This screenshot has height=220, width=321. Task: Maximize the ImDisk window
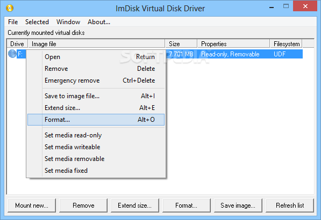tap(286, 6)
